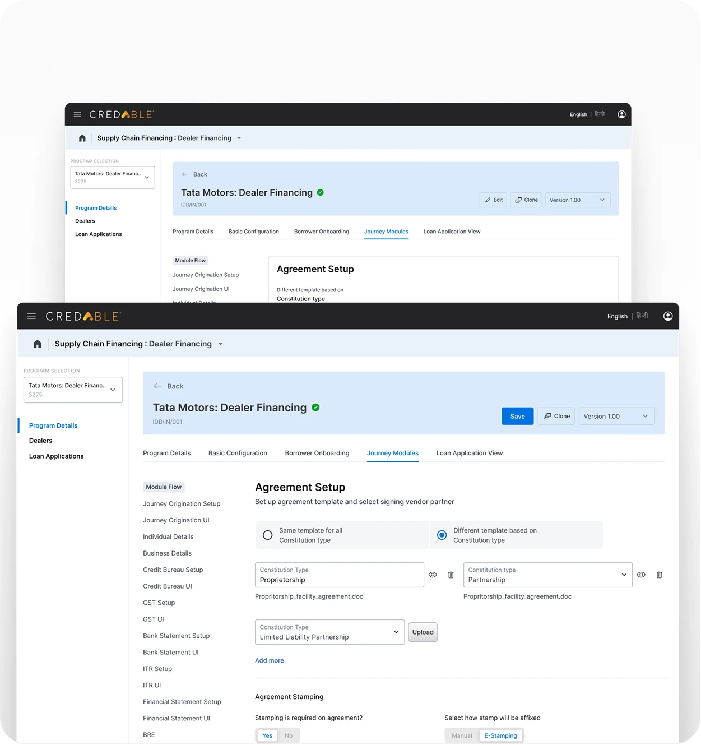Set stamping required to Yes

pyautogui.click(x=267, y=735)
